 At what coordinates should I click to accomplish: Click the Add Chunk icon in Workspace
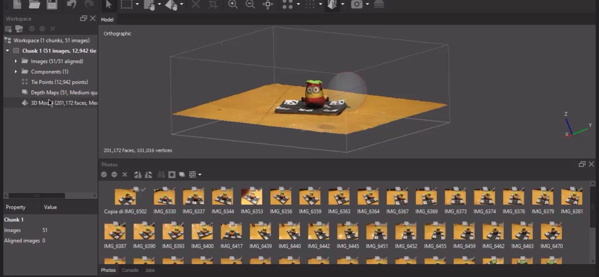pos(8,29)
